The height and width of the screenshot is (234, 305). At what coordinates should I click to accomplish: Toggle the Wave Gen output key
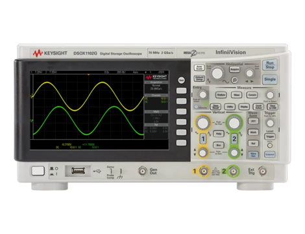coord(253,155)
